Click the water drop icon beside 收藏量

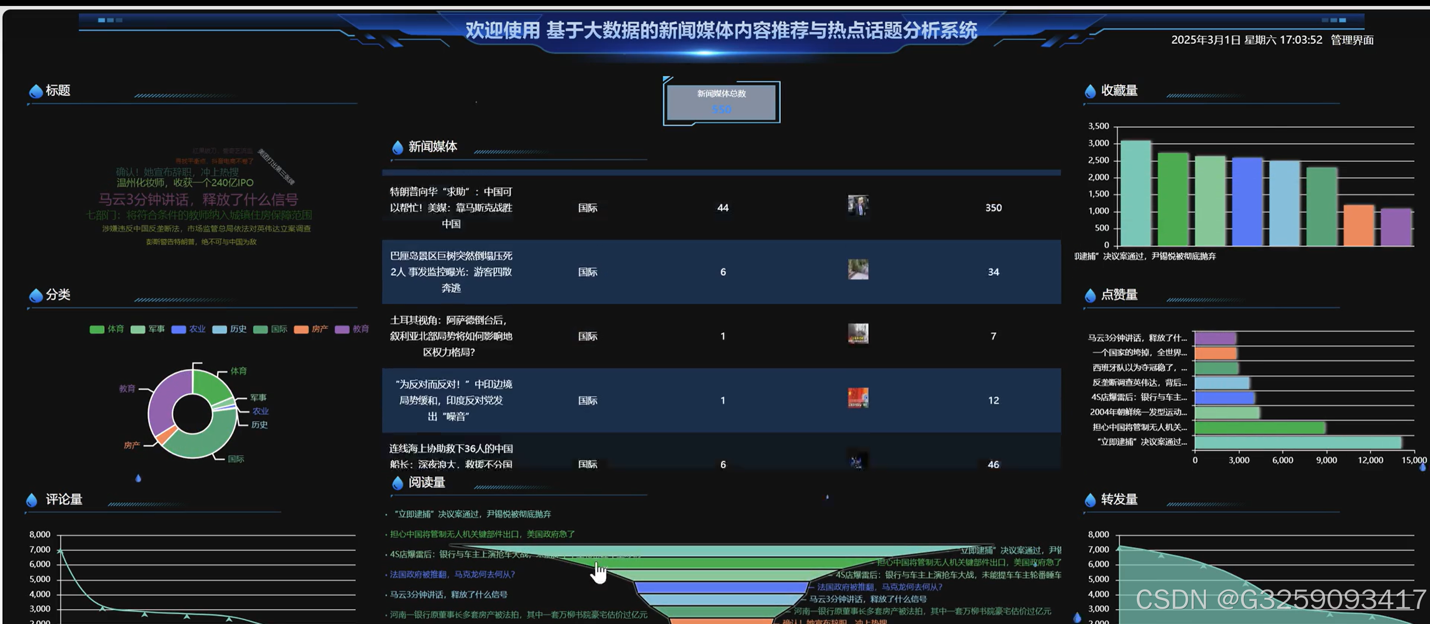1090,91
